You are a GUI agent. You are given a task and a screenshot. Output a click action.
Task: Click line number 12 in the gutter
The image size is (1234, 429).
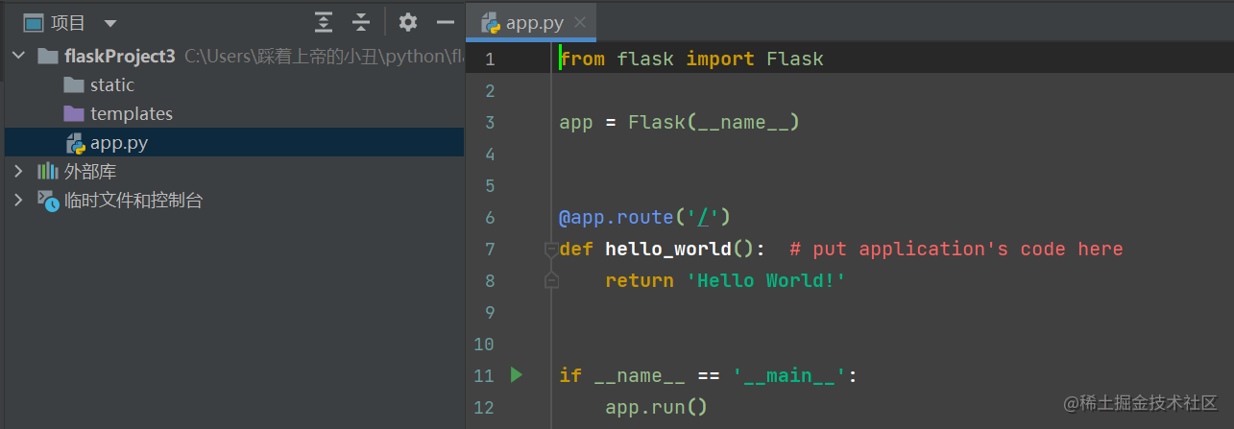[484, 408]
